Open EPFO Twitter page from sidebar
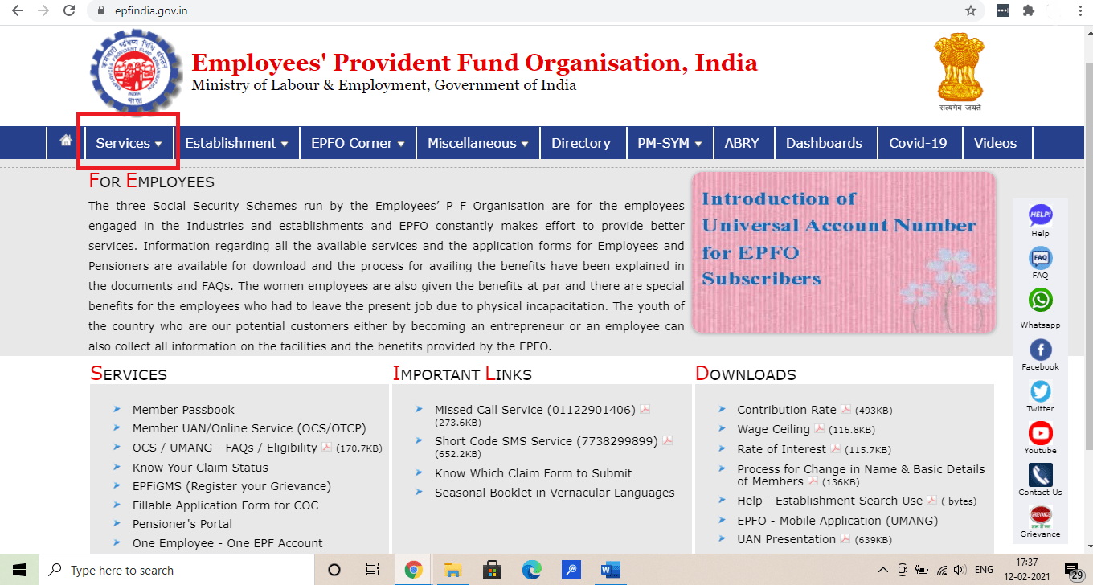The width and height of the screenshot is (1093, 585). 1040,391
